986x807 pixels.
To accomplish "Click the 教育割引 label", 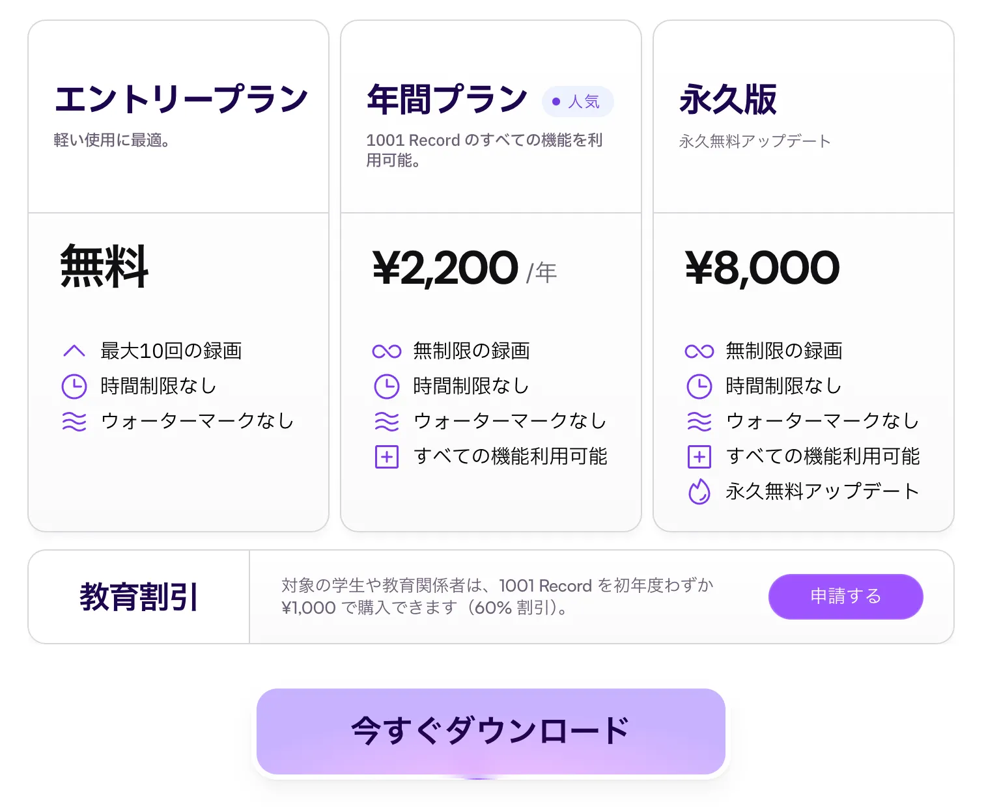I will (x=139, y=597).
